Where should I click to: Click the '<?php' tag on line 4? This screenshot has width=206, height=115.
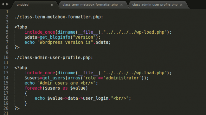point(21,27)
